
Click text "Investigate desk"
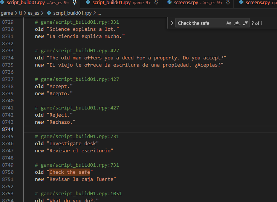click(73, 143)
